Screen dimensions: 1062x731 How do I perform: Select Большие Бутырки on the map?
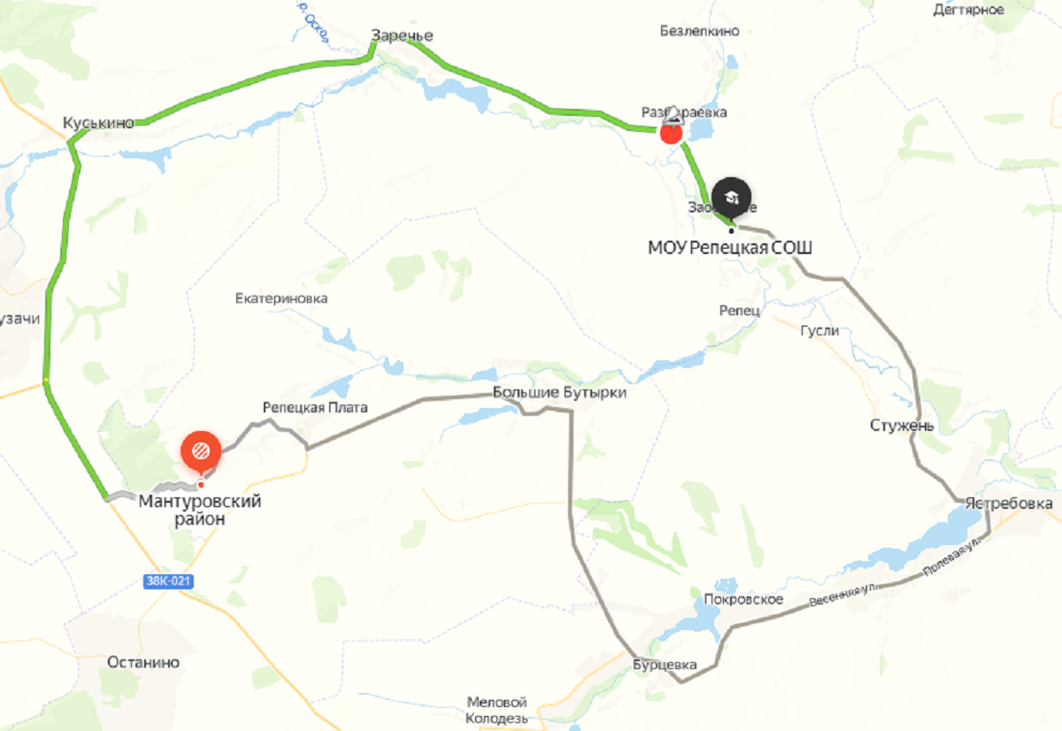559,393
